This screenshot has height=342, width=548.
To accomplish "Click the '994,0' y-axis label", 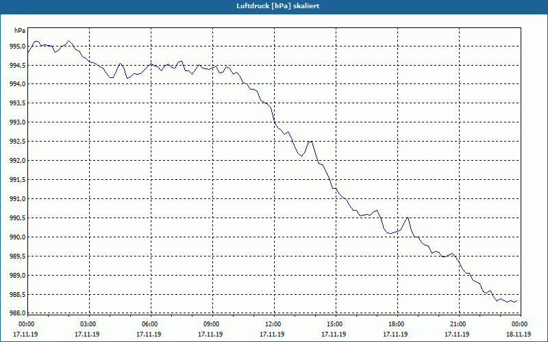I will pyautogui.click(x=17, y=84).
